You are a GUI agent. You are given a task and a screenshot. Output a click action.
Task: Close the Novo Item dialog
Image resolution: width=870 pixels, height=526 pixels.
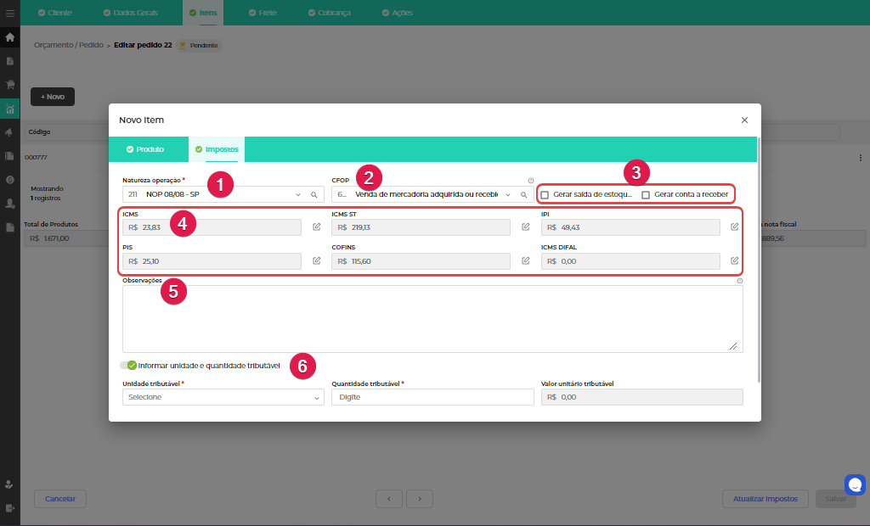click(x=744, y=120)
